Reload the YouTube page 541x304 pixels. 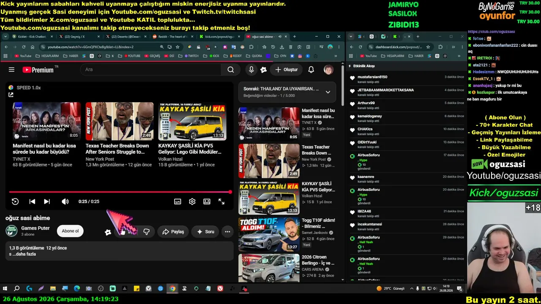tap(24, 47)
